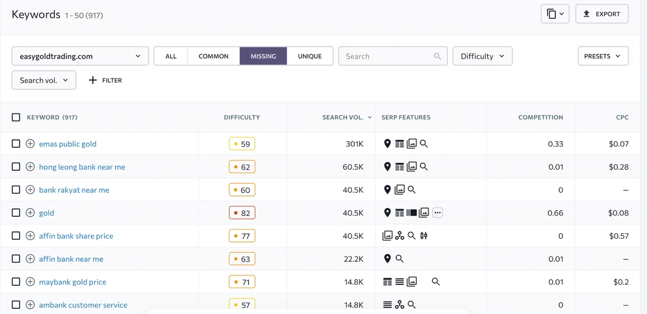Screen dimensions: 647x314
Task: Open the Difficulty filter dropdown
Action: [483, 56]
